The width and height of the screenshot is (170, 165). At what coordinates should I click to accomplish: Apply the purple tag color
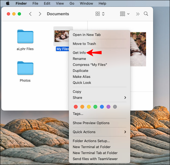point(108,107)
